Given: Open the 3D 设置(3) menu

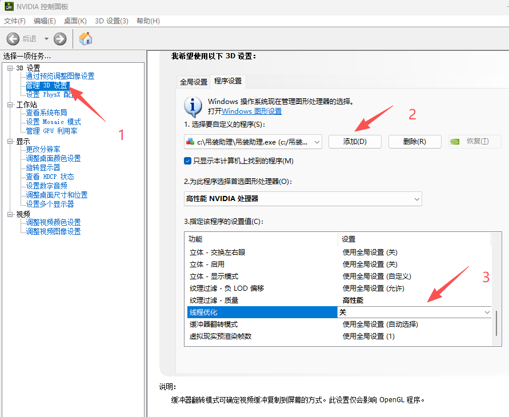Looking at the screenshot, I should point(111,21).
